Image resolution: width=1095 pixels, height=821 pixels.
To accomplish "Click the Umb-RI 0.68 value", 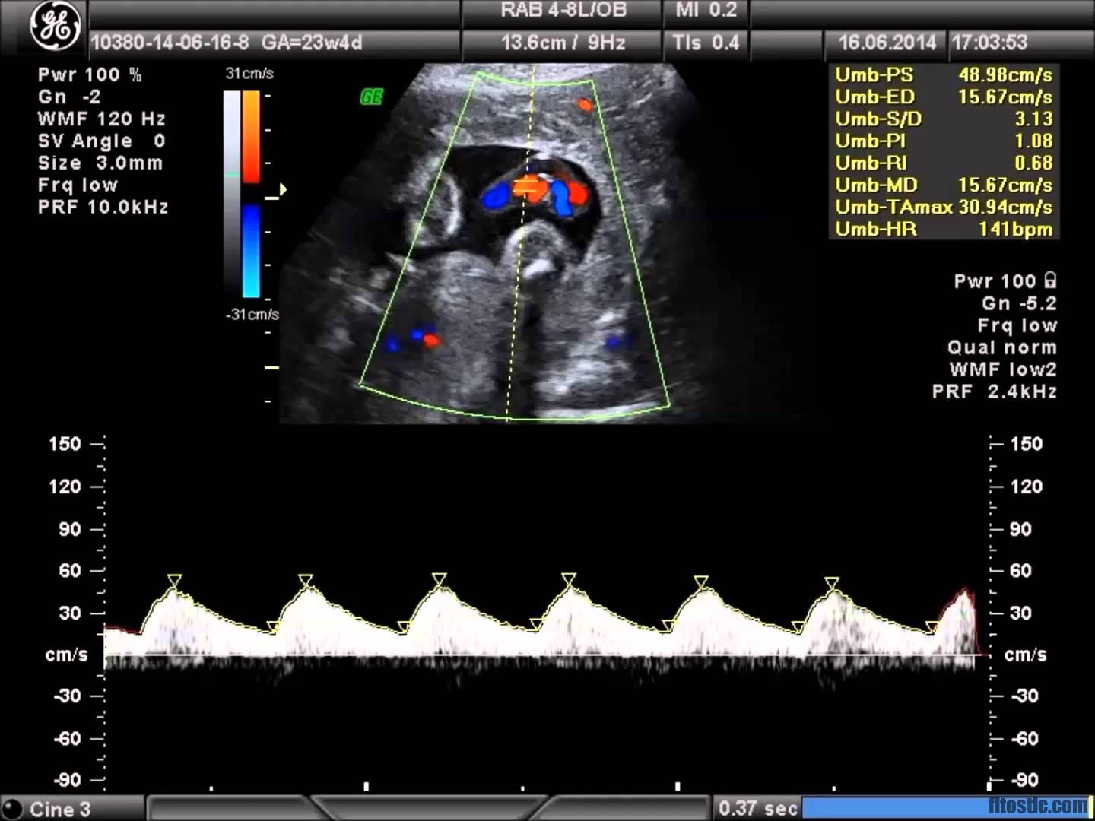I will 944,163.
